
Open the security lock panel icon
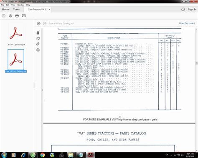click(x=38, y=33)
